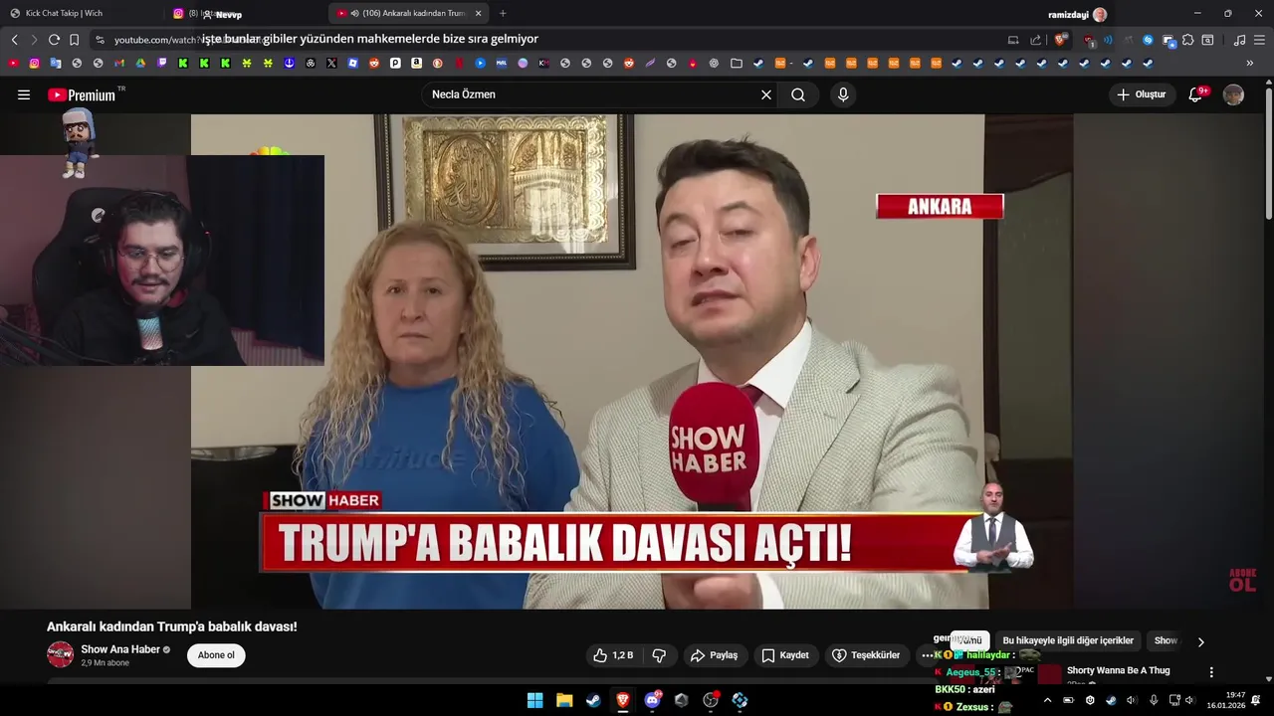Bookmark this page icon
The width and height of the screenshot is (1274, 716).
[x=74, y=40]
